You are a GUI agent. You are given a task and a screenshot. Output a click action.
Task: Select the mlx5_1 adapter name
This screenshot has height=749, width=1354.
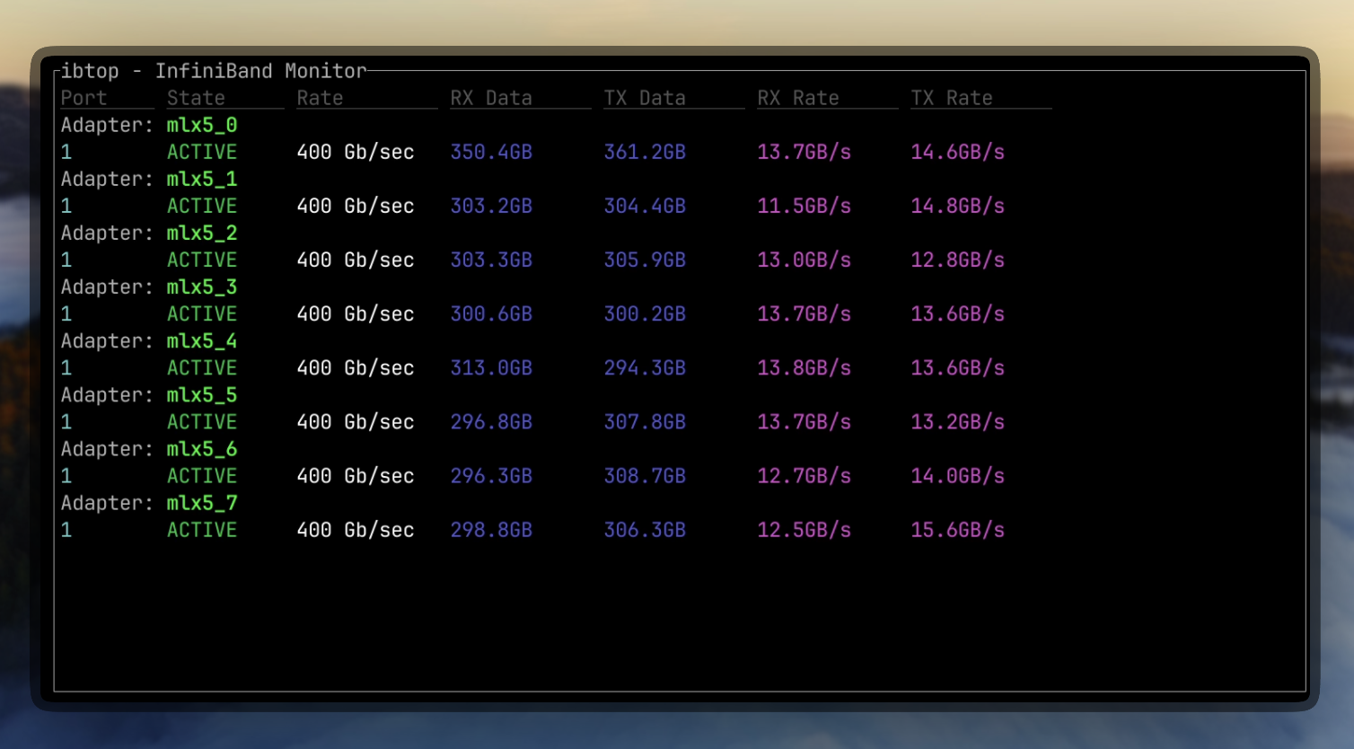(x=202, y=179)
